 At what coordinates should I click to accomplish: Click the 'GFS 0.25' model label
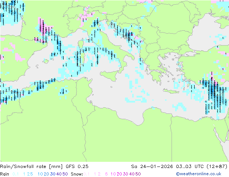(x=77, y=167)
